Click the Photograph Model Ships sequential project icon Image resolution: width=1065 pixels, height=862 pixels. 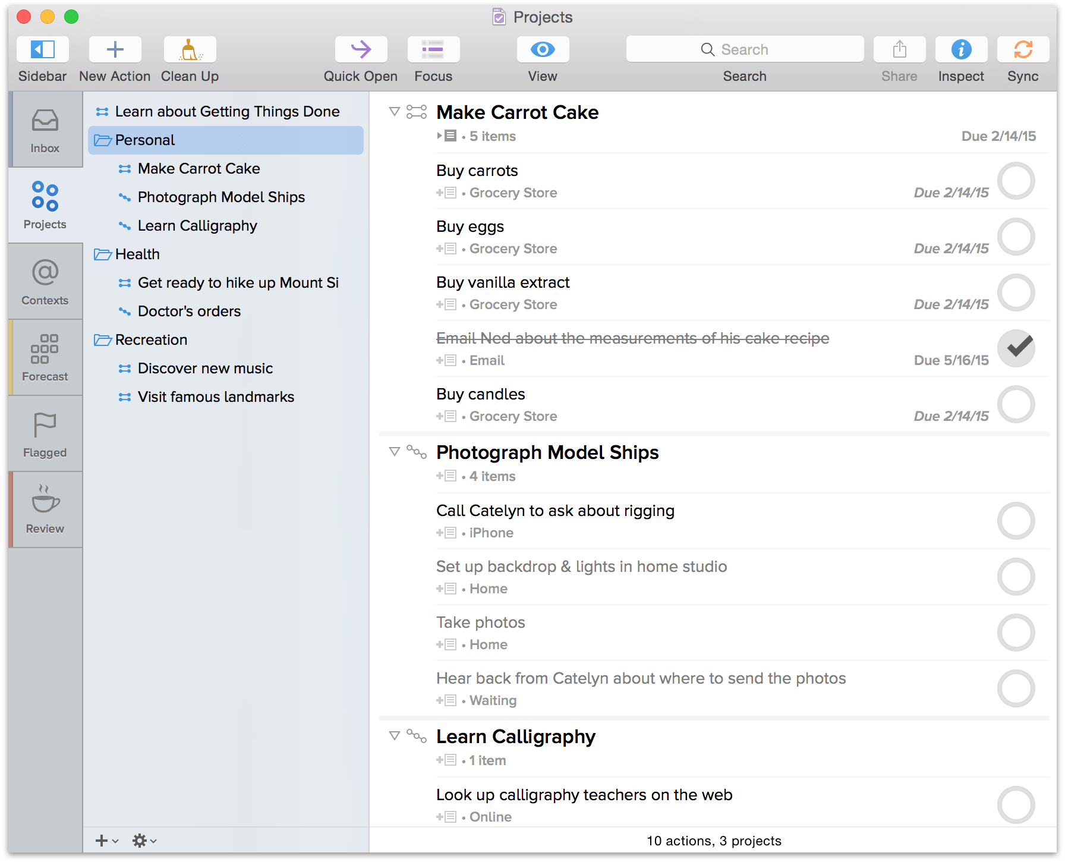pyautogui.click(x=417, y=452)
